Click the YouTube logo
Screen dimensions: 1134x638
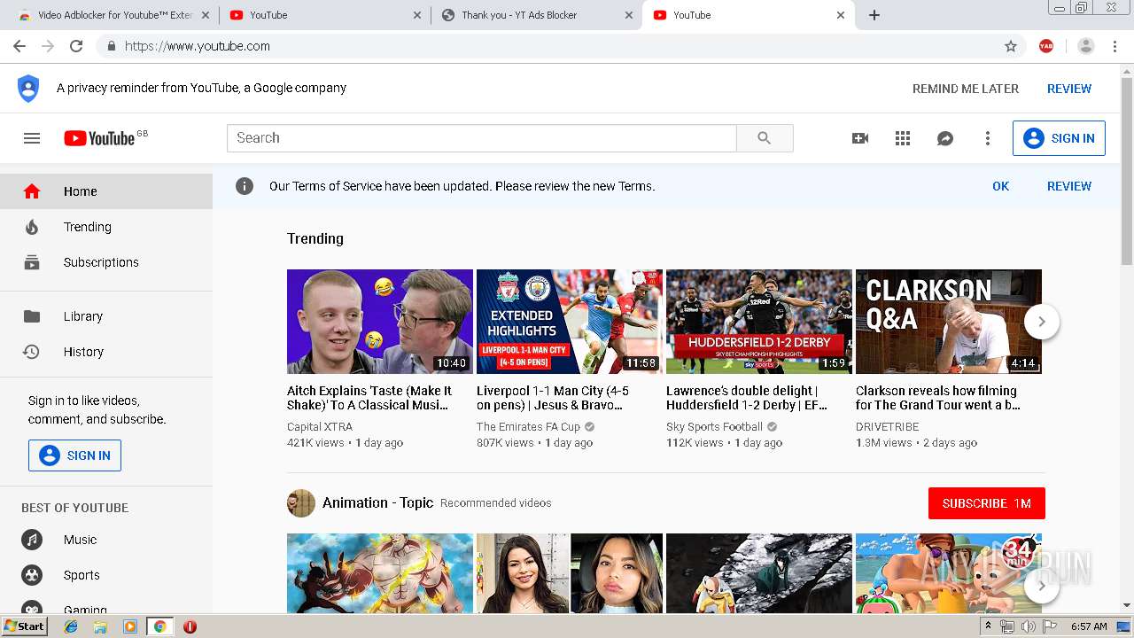point(99,138)
